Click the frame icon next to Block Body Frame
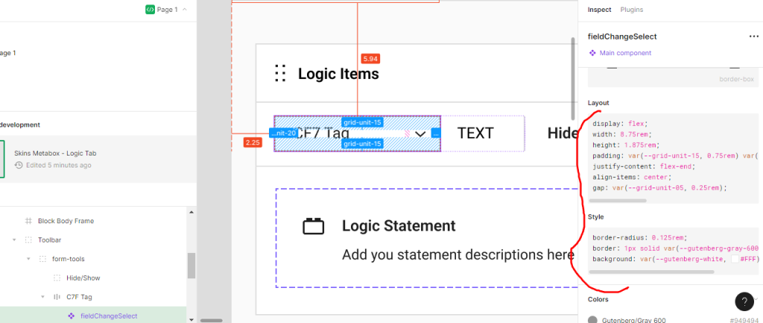Viewport: 763px width, 323px height. point(28,221)
